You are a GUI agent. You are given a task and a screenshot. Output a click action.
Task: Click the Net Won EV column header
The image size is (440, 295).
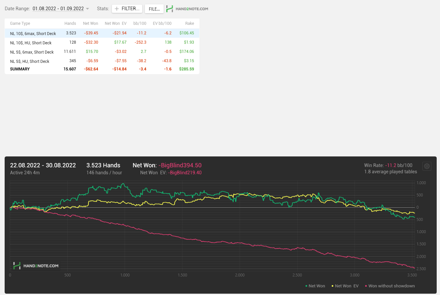tap(116, 23)
